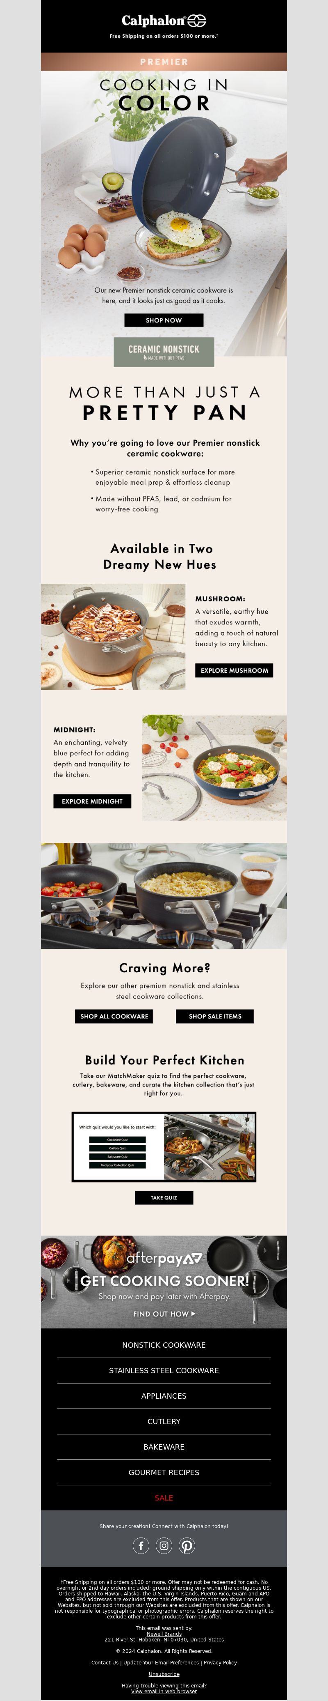Image resolution: width=328 pixels, height=1701 pixels.
Task: Click Explore Midnight button
Action: [92, 801]
